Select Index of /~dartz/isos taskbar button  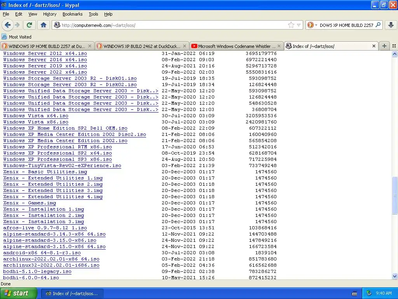[x=72, y=294]
